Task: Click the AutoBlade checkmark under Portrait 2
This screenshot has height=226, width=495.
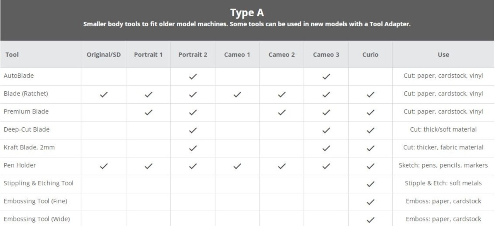Action: point(193,77)
